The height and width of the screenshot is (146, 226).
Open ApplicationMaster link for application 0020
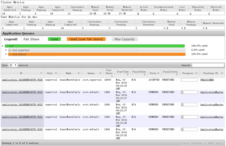tap(212, 129)
